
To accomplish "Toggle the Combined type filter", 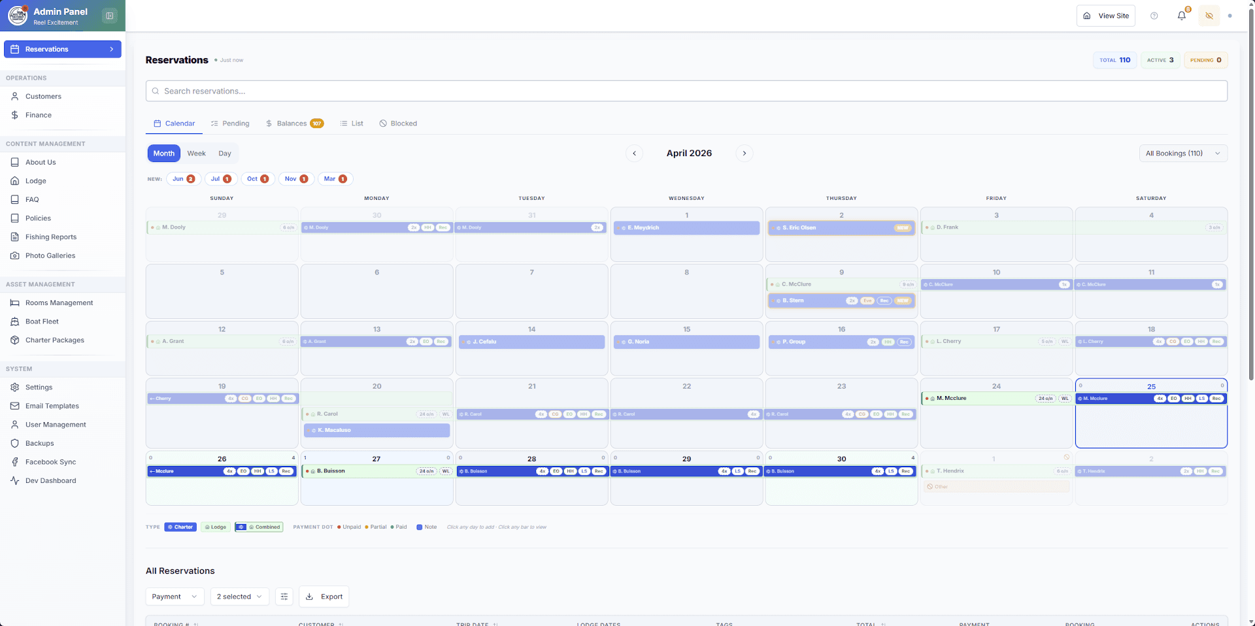I will pyautogui.click(x=259, y=527).
